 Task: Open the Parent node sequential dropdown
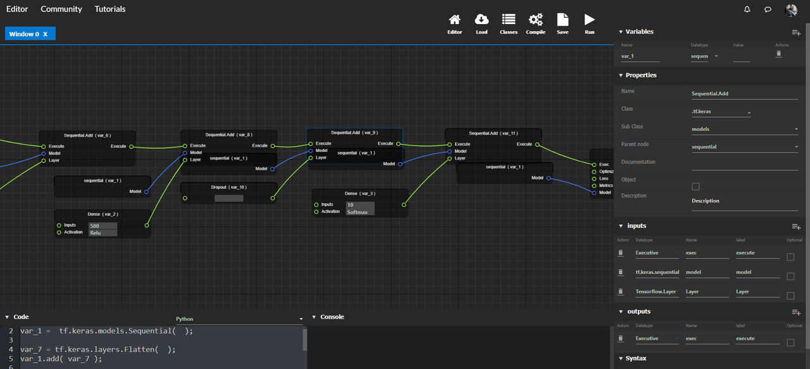pyautogui.click(x=744, y=147)
